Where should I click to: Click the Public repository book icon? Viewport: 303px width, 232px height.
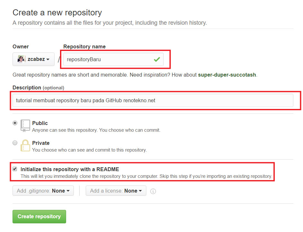point(25,126)
